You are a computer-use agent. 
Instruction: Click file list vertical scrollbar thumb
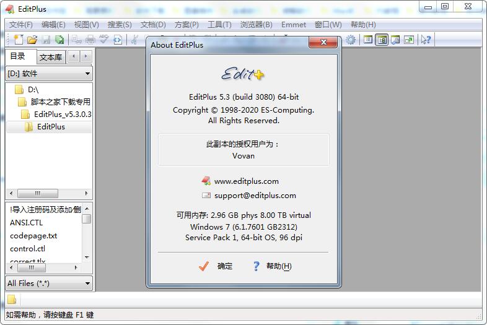[87, 219]
